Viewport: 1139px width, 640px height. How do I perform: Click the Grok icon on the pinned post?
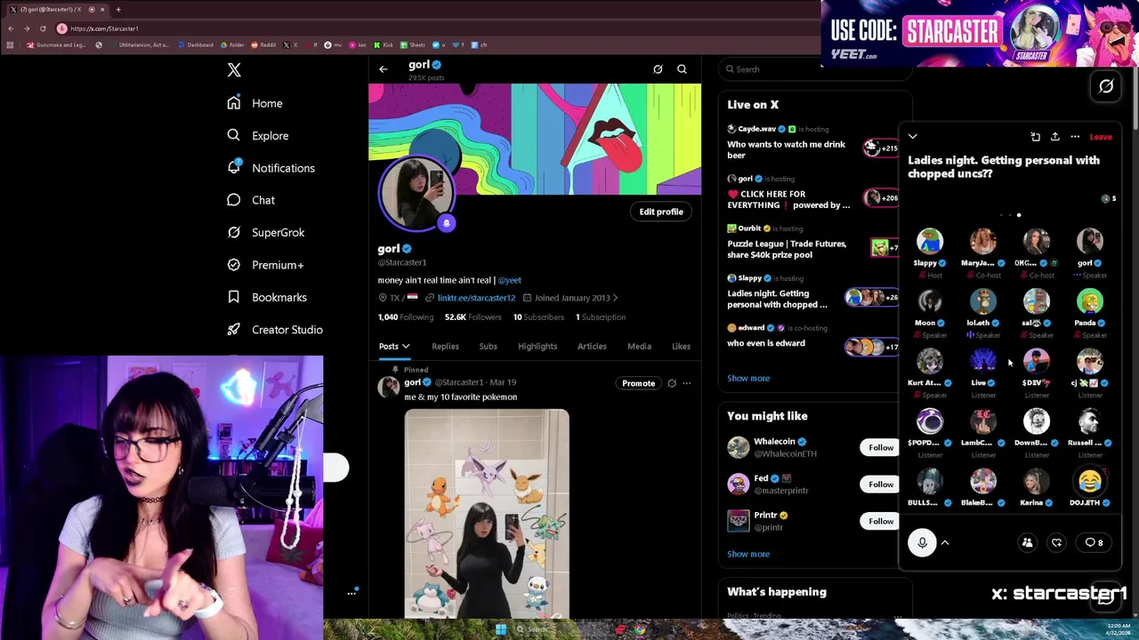point(672,383)
